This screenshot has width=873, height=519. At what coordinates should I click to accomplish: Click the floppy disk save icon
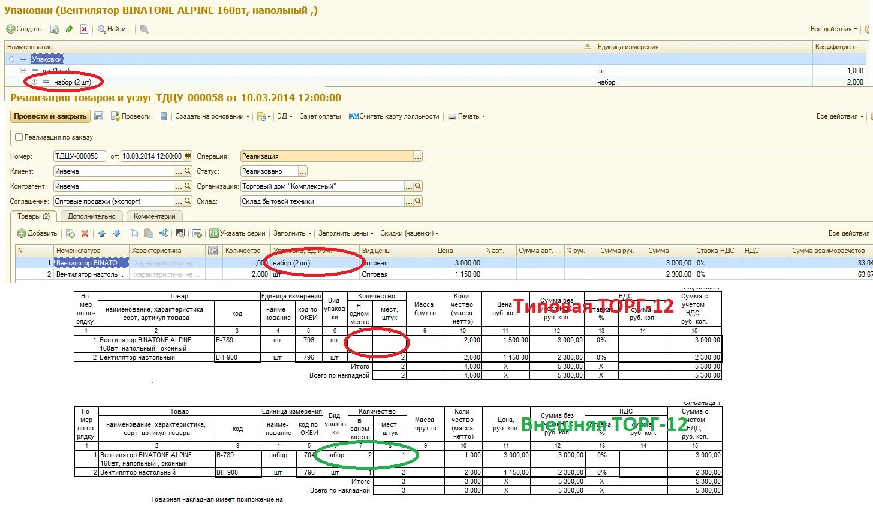[99, 116]
